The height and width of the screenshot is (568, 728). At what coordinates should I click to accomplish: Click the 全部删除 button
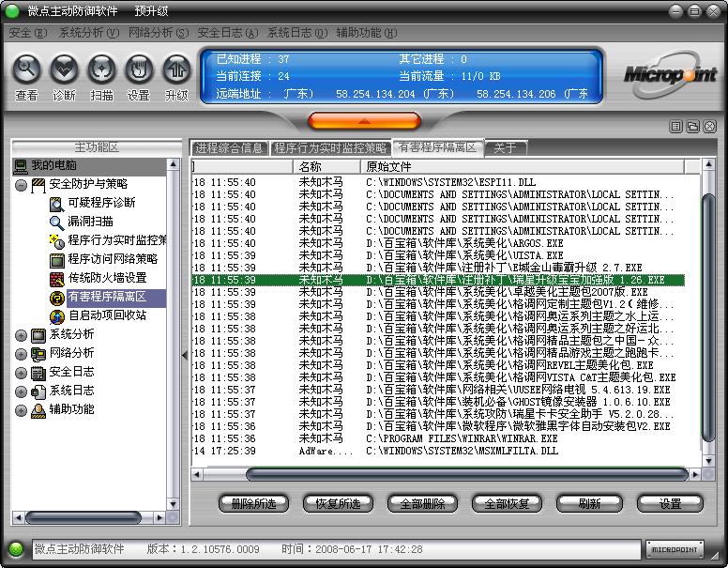(422, 503)
